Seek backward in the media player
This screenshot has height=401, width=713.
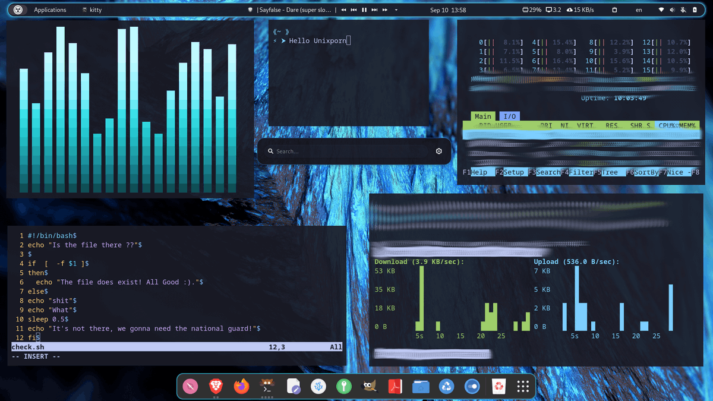pyautogui.click(x=343, y=10)
